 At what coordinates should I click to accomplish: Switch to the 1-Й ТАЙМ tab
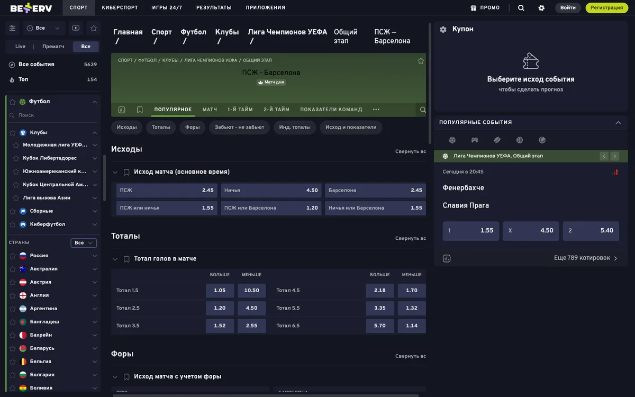240,110
